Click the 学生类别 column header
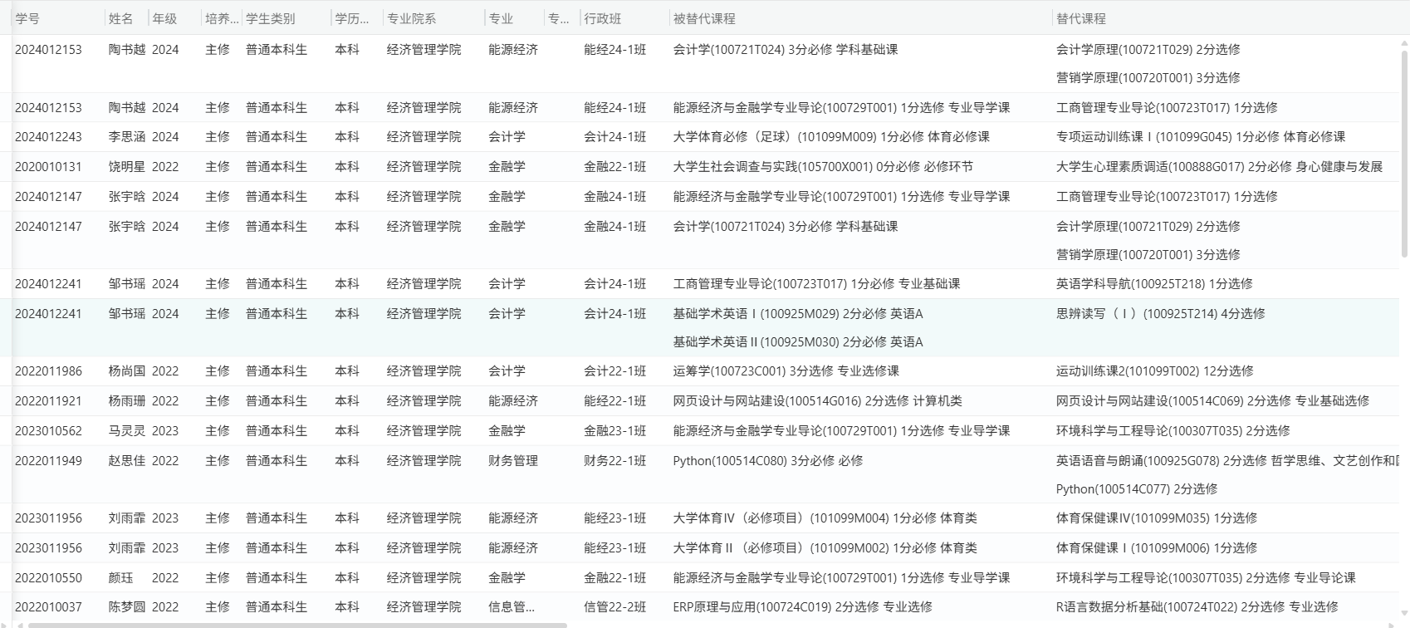Screen dimensions: 1410x628 (x=270, y=18)
